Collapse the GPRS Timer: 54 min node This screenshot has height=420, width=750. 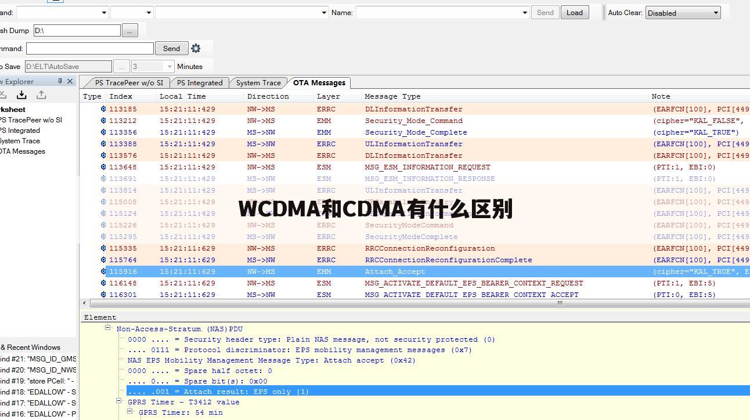pos(131,412)
